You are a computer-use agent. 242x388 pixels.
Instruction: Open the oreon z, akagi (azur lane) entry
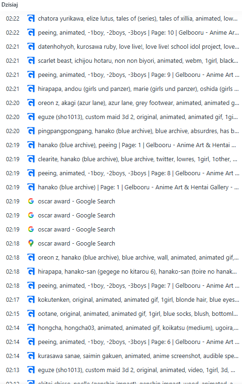click(138, 103)
